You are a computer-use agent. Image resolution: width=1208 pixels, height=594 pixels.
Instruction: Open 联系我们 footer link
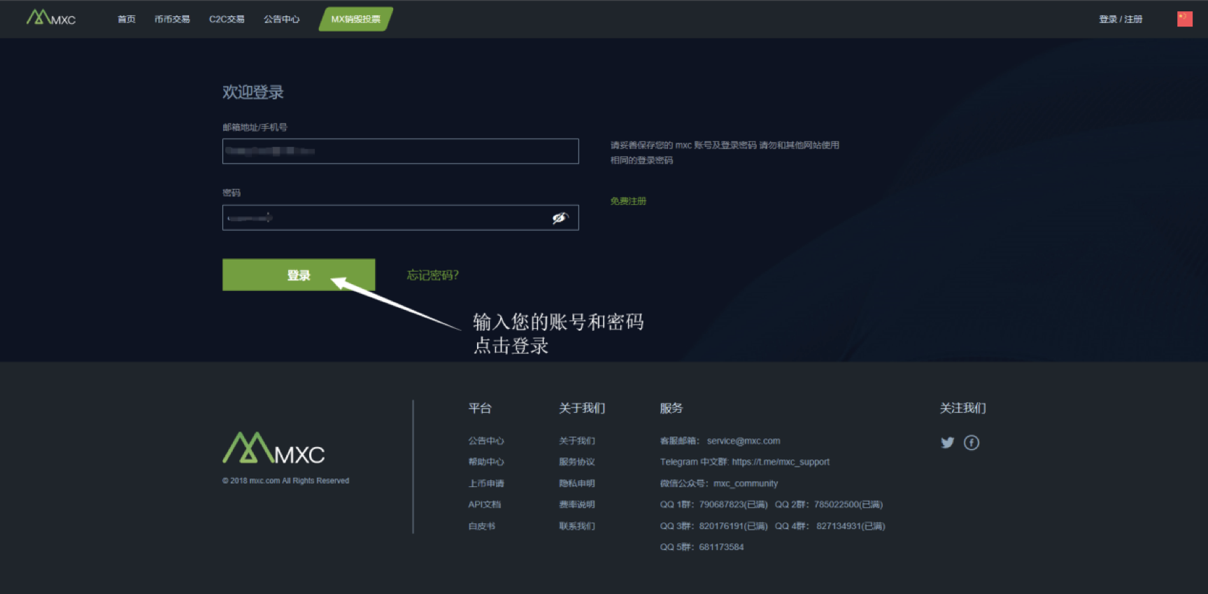(577, 526)
